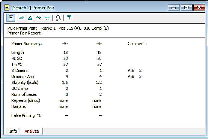Click the 'Comment' column header
This screenshot has height=139, width=208.
coord(136,44)
